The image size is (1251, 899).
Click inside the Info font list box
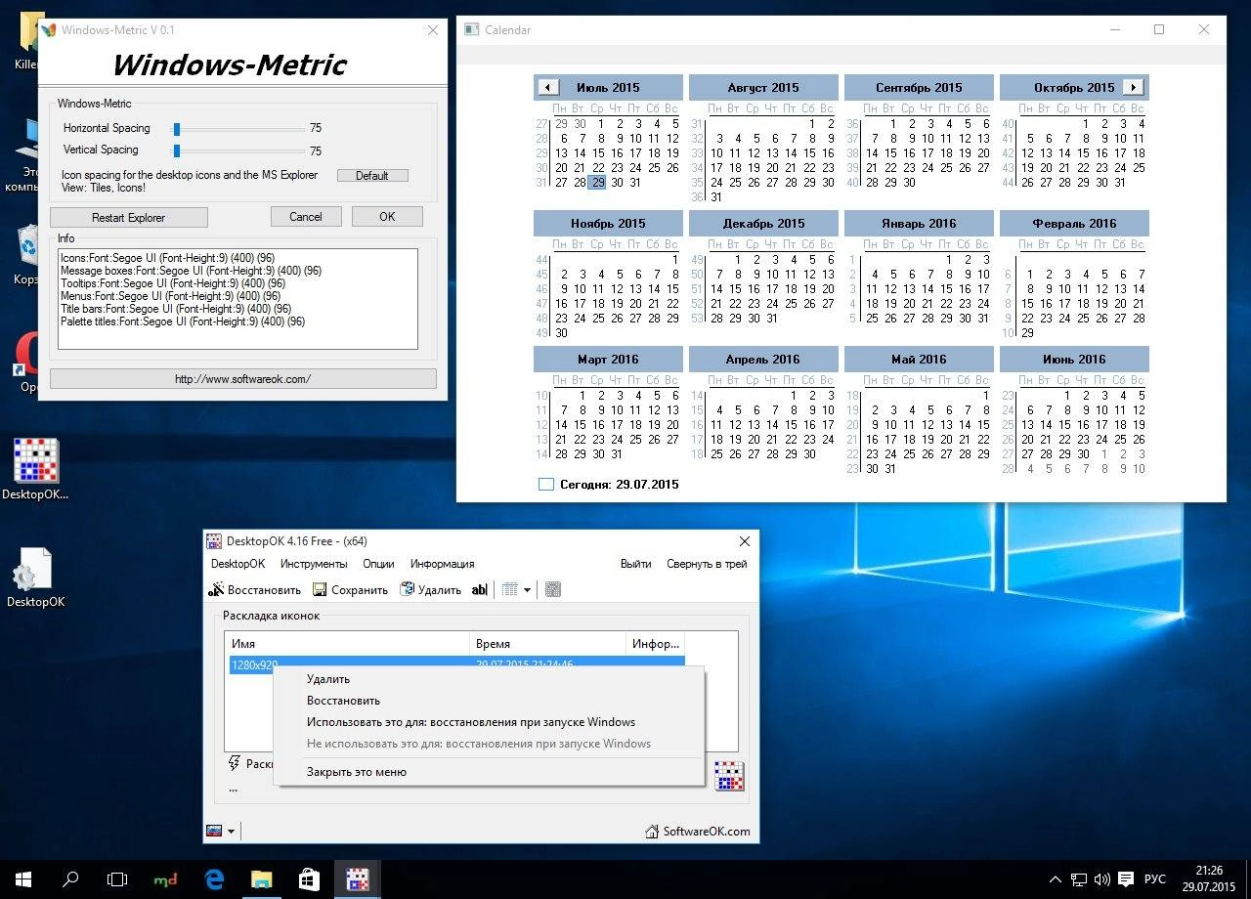click(x=237, y=299)
